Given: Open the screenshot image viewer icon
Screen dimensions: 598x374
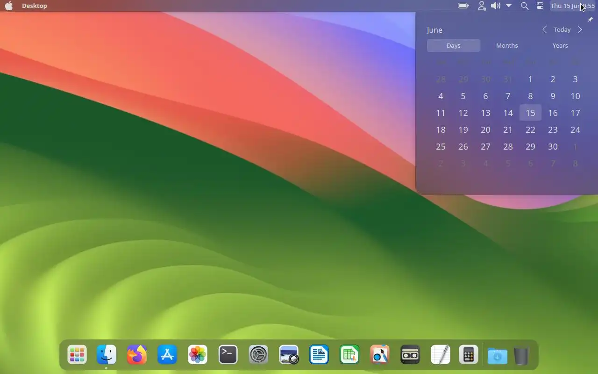Looking at the screenshot, I should pos(289,355).
